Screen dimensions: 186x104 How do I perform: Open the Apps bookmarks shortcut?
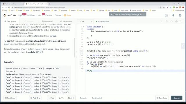point(5,10)
